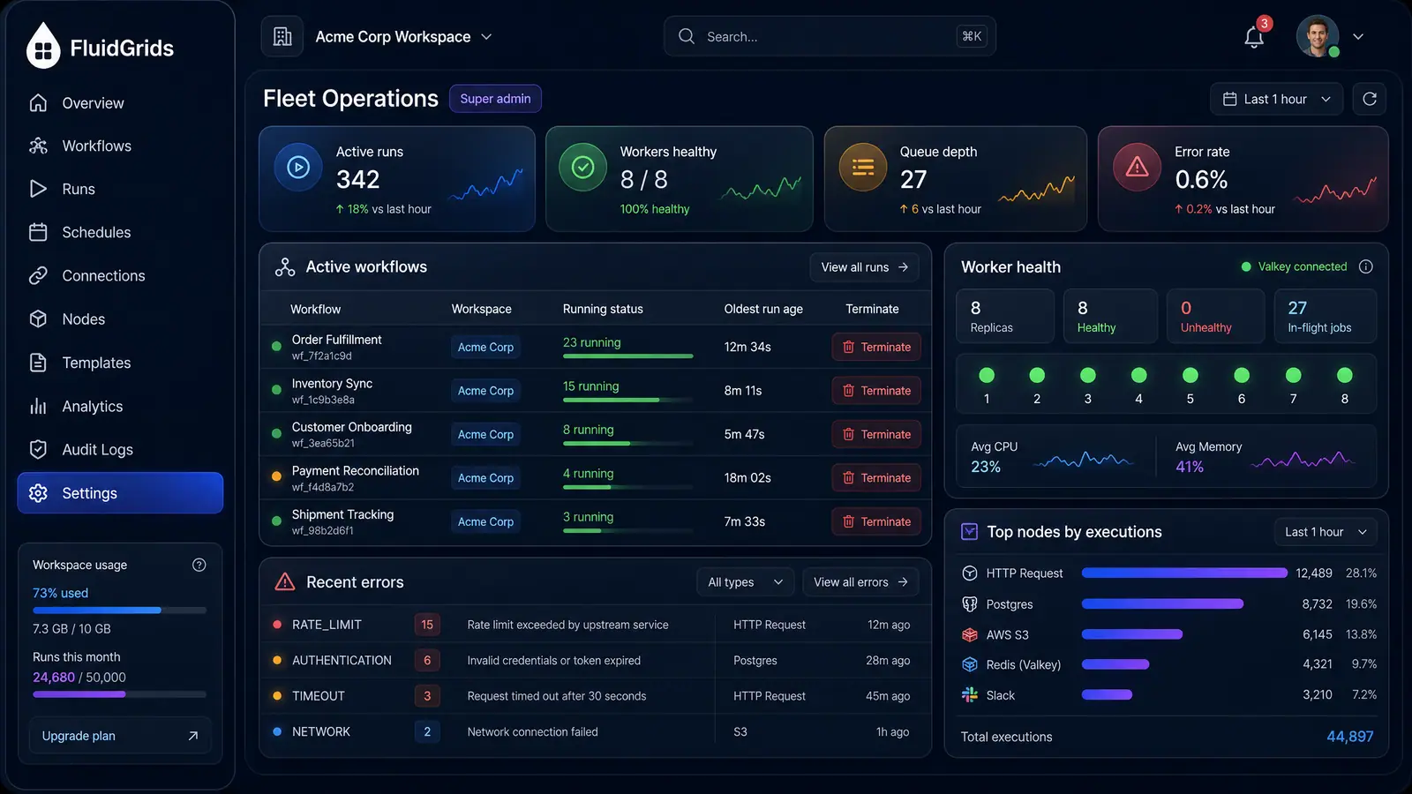This screenshot has width=1412, height=794.
Task: Open Connections in the sidebar
Action: point(120,276)
